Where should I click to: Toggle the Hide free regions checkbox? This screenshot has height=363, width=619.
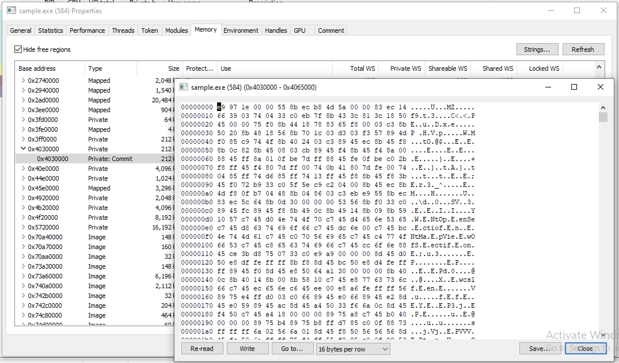point(18,49)
